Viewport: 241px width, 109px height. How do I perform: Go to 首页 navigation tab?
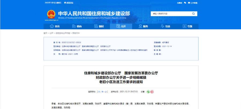(55, 26)
